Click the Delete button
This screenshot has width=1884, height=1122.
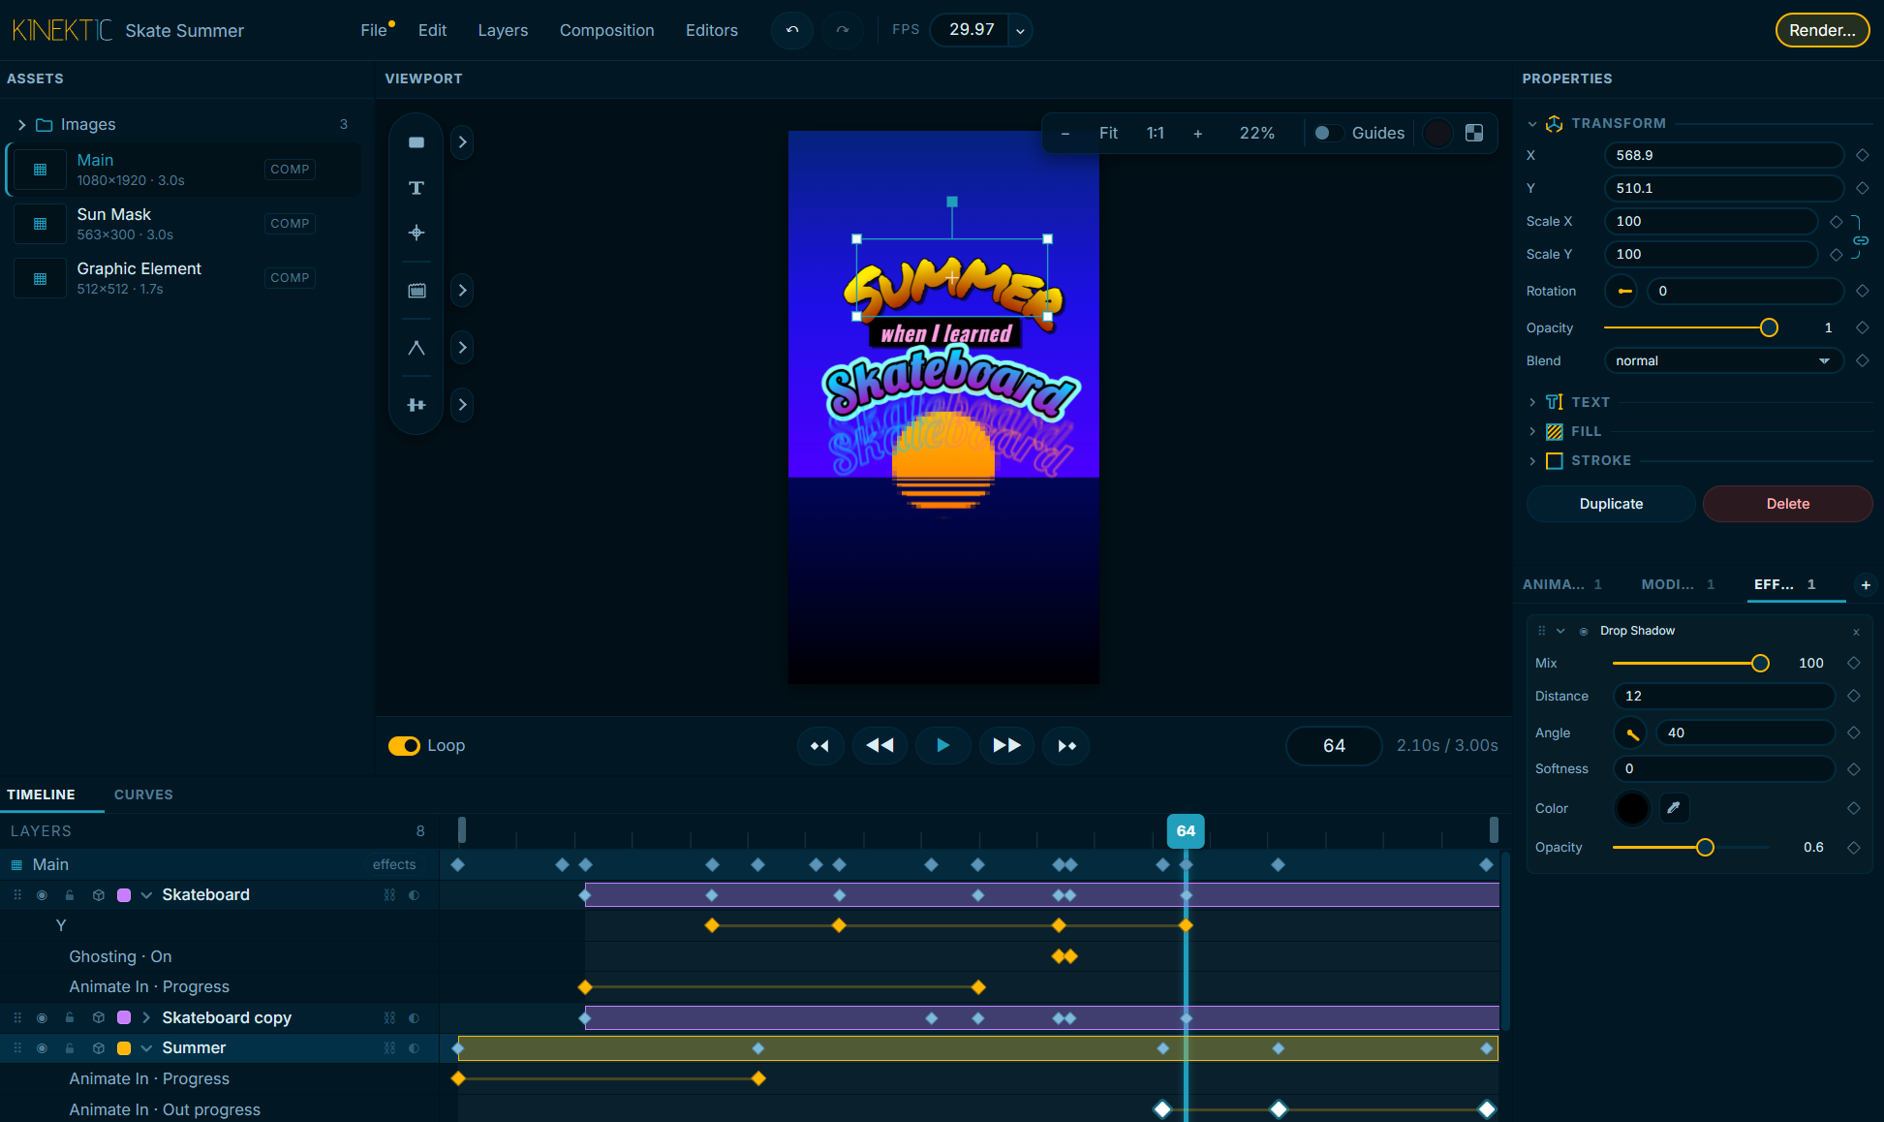tap(1787, 504)
